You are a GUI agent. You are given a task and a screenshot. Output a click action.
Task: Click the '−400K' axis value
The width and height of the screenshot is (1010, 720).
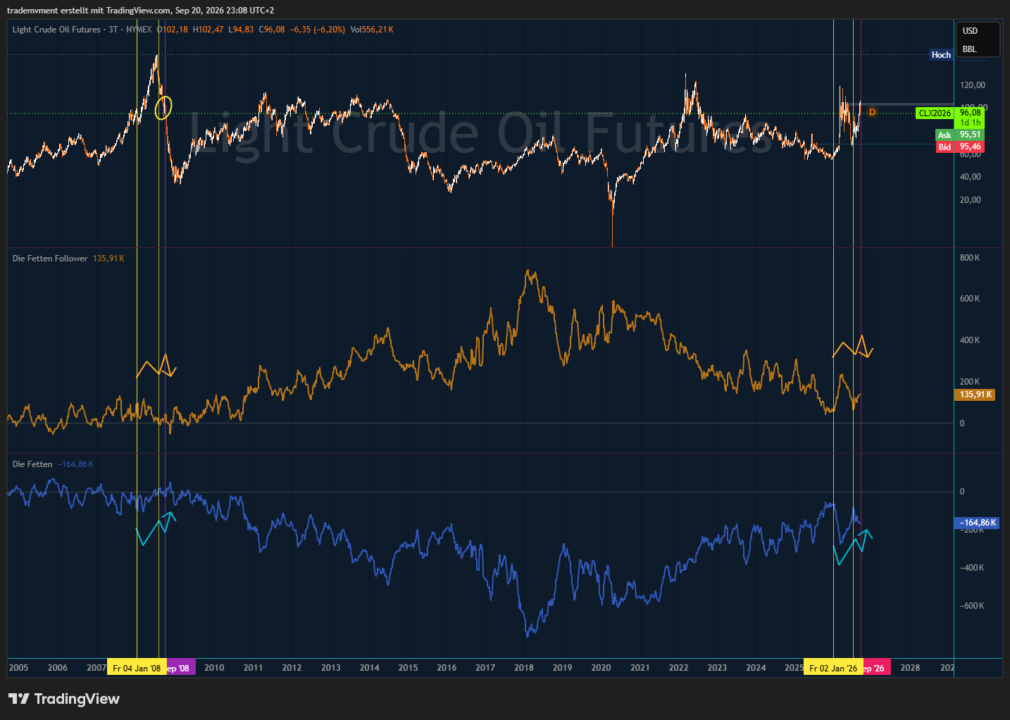(x=972, y=568)
